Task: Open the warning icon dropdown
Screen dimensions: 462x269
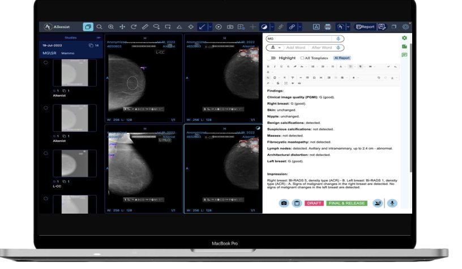Action: [276, 47]
